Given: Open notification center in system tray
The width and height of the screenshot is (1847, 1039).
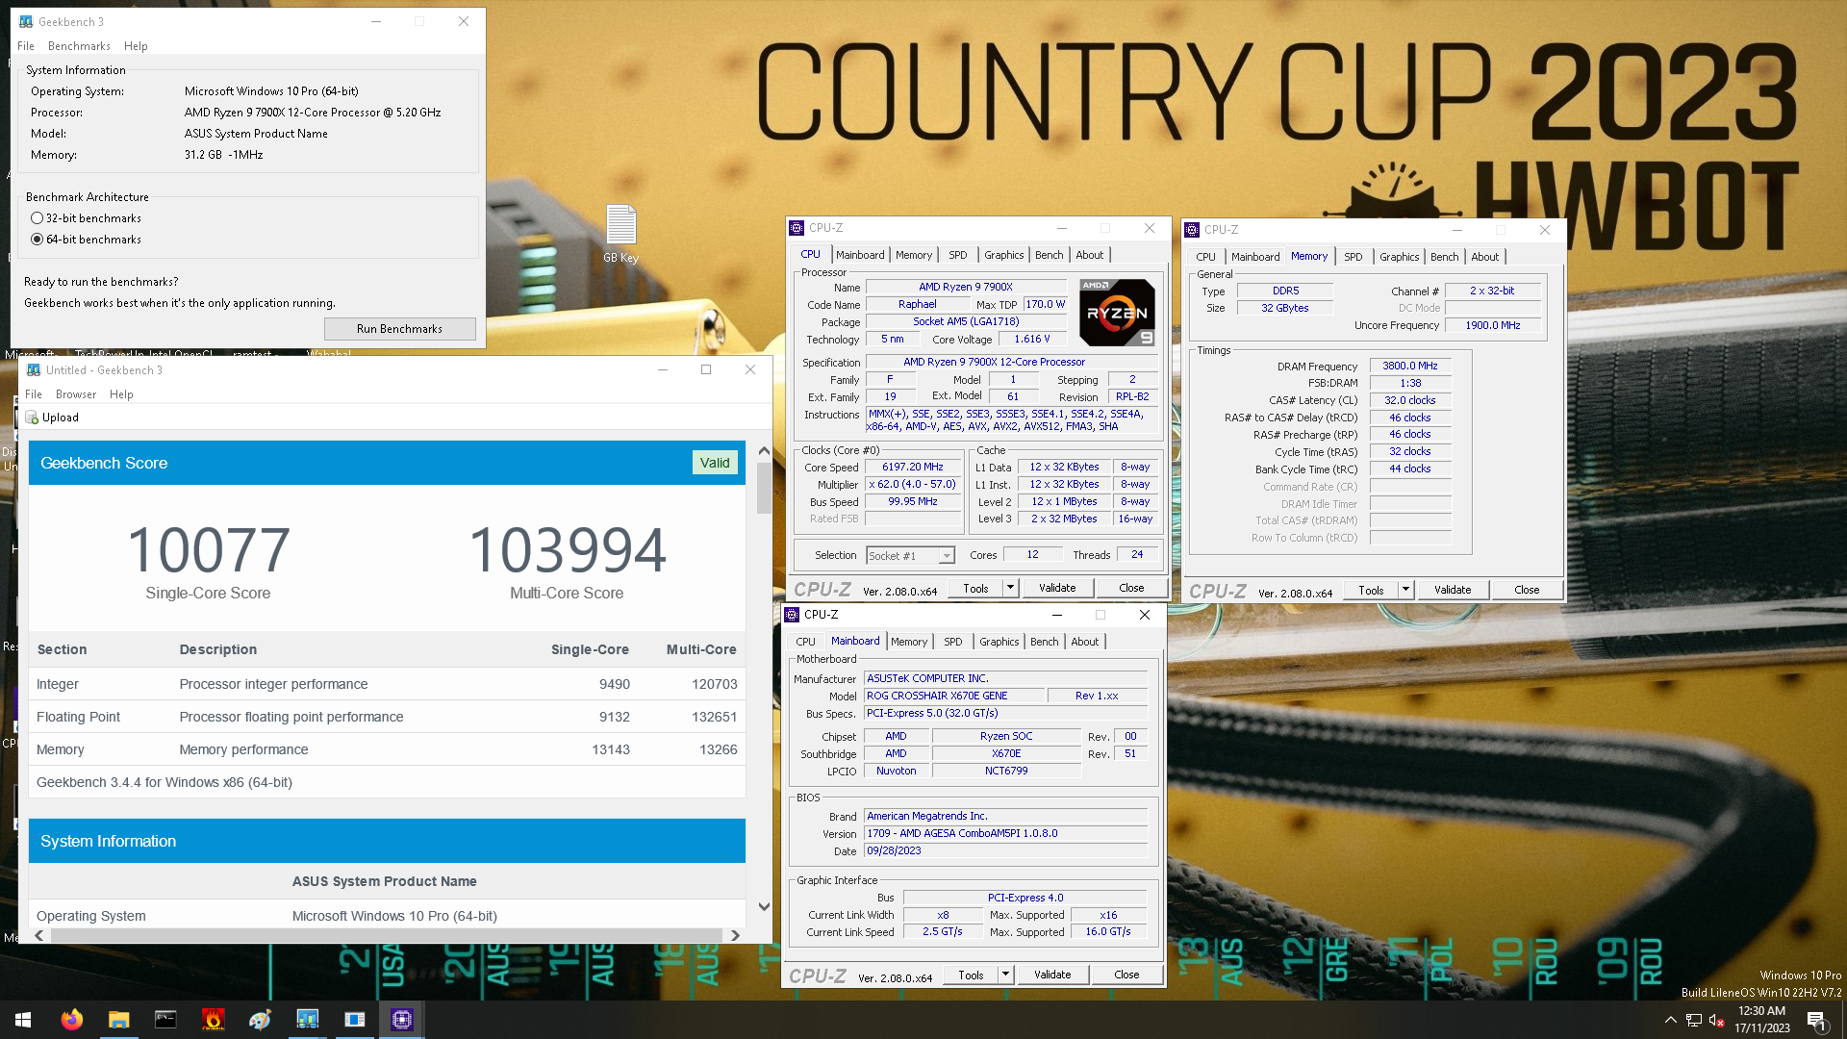Looking at the screenshot, I should click(x=1816, y=1020).
